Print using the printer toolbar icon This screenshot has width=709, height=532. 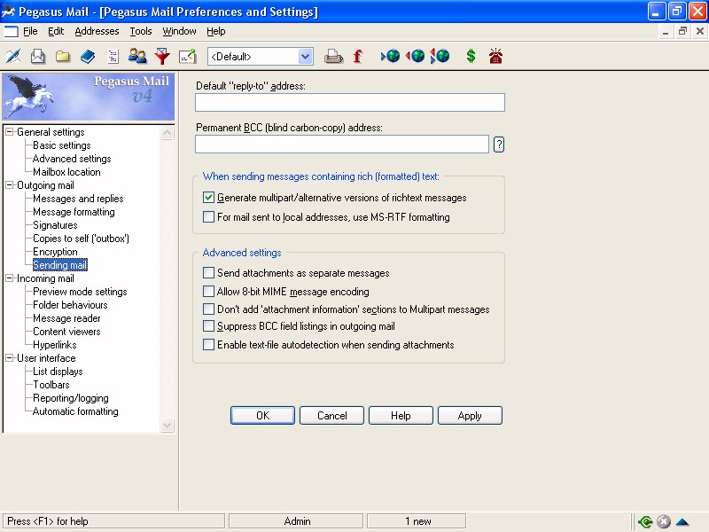(333, 56)
